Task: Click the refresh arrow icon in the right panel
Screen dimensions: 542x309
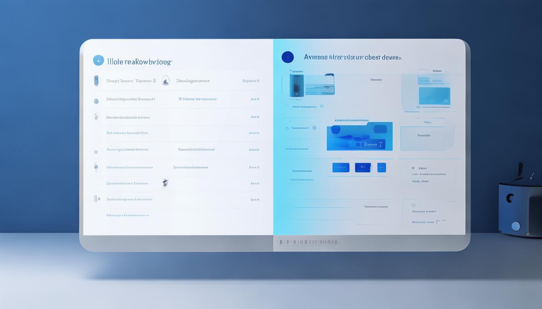Action: tap(288, 129)
